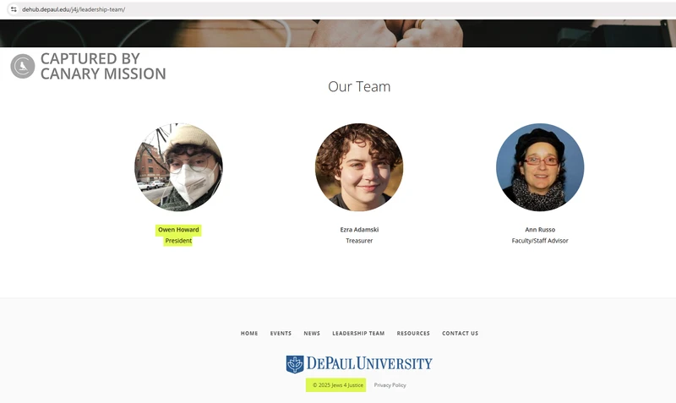Click the Canary Mission bird logo icon
The image size is (676, 403).
(23, 66)
